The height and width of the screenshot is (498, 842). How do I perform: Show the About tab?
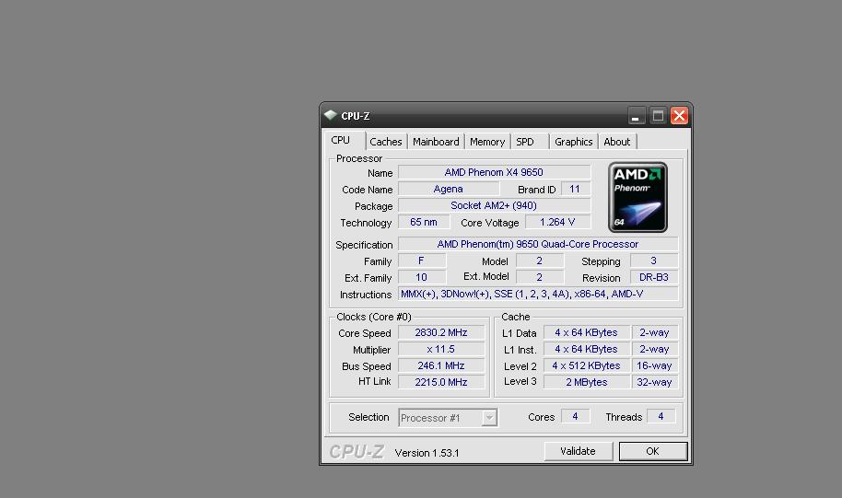[617, 142]
